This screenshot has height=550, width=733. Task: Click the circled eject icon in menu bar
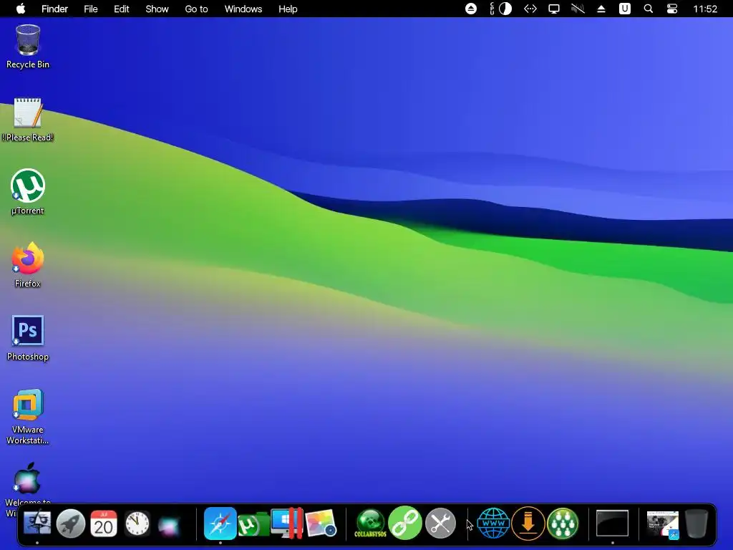[471, 9]
